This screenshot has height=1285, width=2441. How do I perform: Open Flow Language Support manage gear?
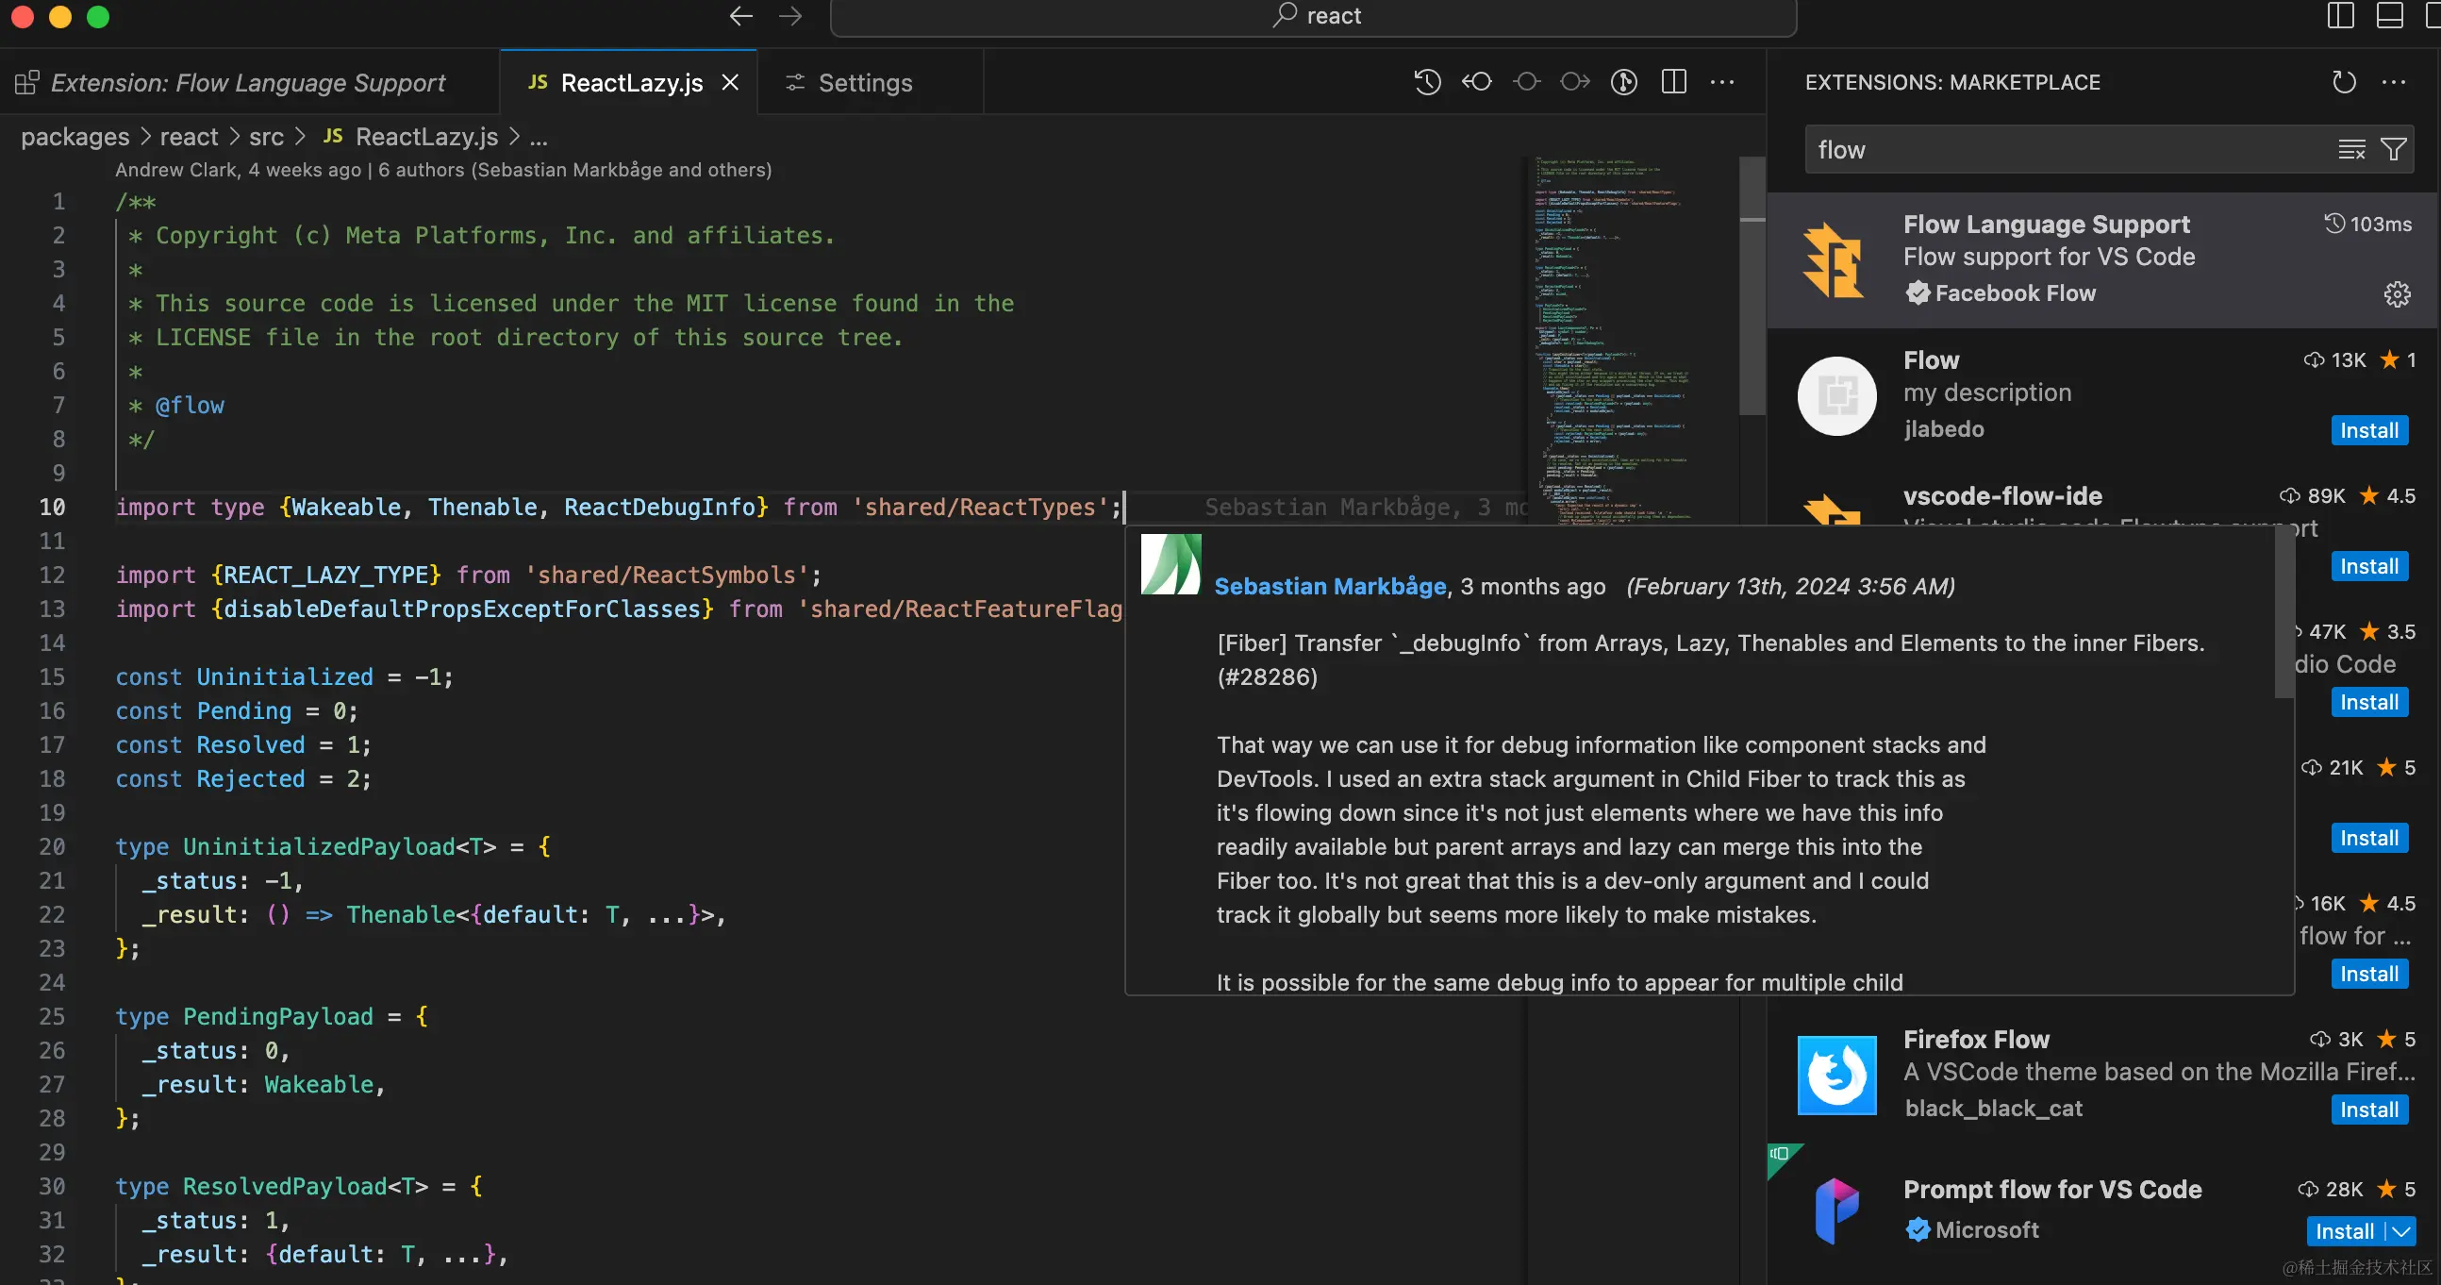point(2397,294)
